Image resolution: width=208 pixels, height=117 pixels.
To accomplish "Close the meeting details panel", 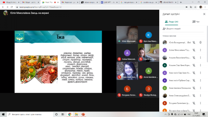I will pos(204,14).
